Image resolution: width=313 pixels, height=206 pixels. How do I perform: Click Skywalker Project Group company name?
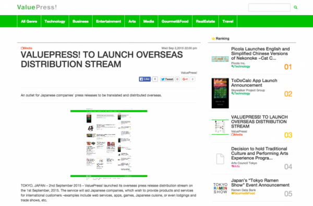[248, 90]
